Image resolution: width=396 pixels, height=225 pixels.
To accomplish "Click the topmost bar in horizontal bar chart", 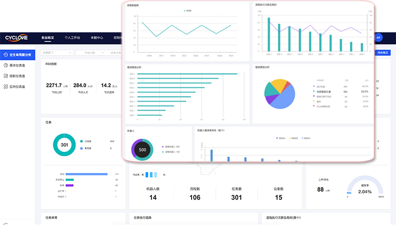I will [187, 74].
